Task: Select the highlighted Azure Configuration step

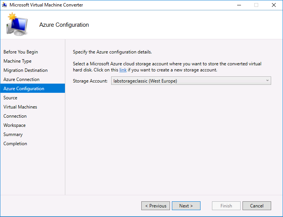Action: 33,89
